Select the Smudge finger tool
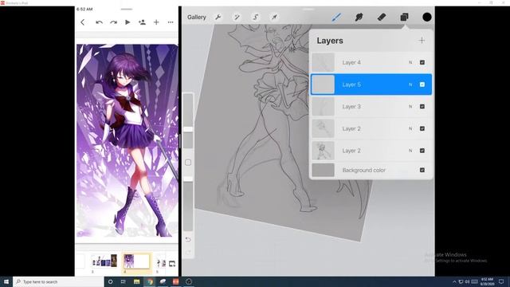Image resolution: width=510 pixels, height=287 pixels. (x=359, y=17)
